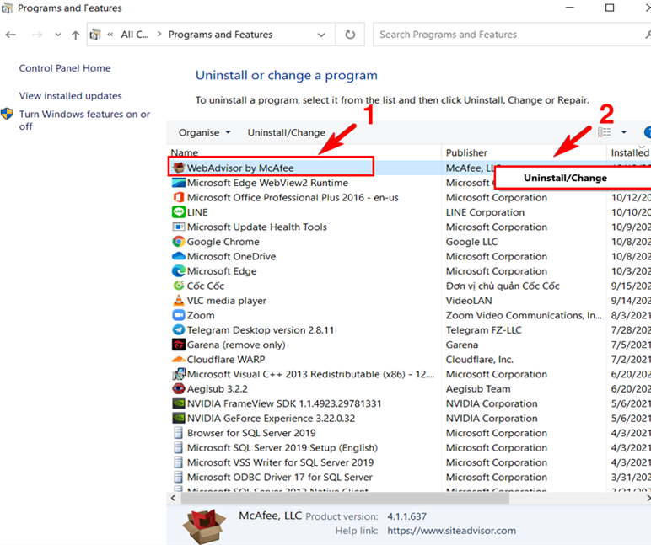Click the Microsoft Office Professional Plus icon
Screen dimensions: 651x545
point(179,197)
